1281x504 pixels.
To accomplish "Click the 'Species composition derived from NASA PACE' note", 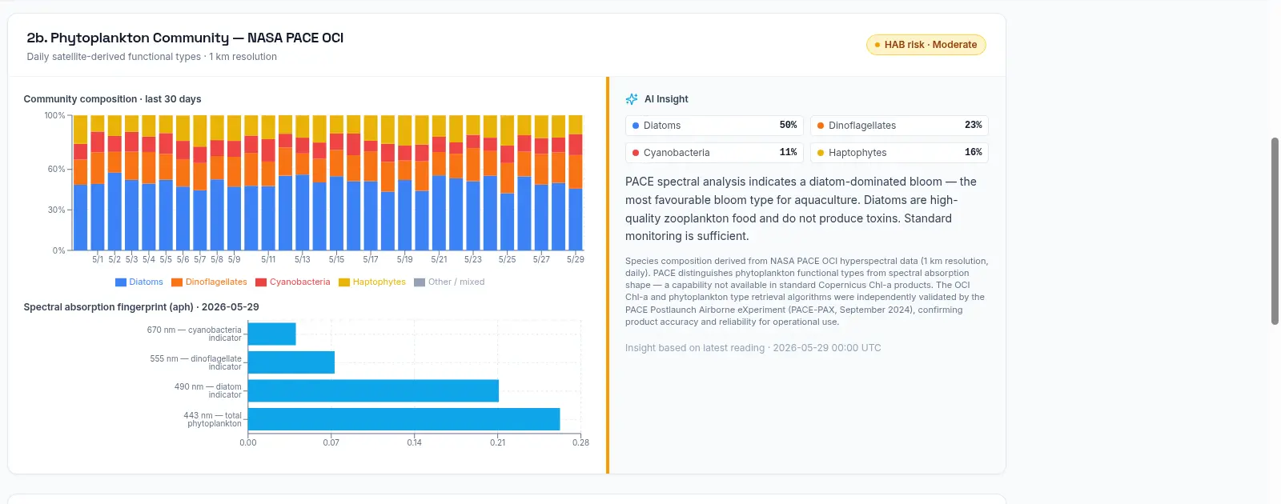I will tap(806, 291).
